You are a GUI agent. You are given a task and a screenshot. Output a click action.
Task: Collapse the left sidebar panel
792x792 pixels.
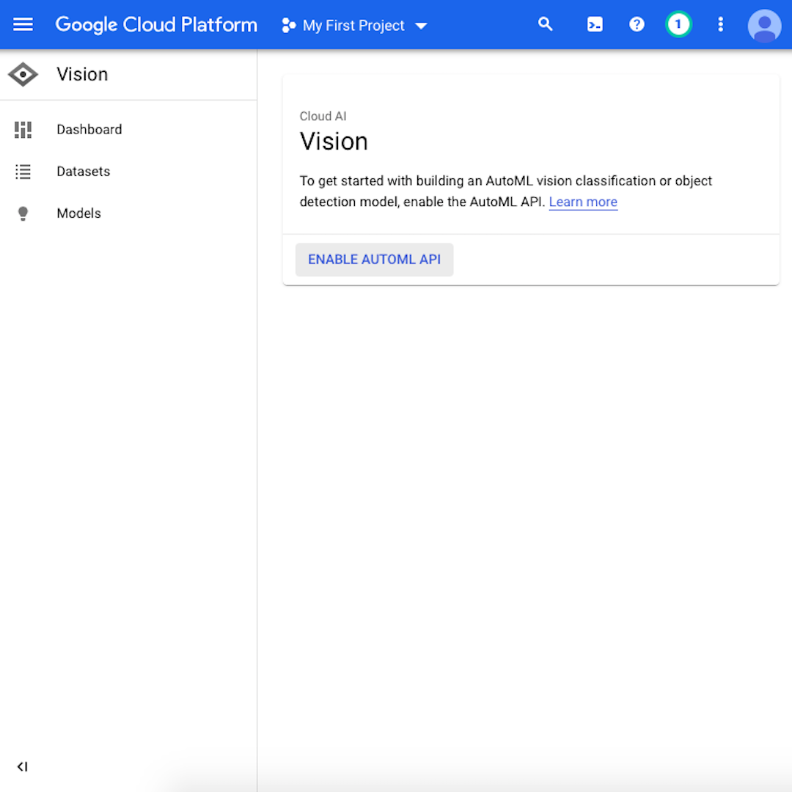click(22, 767)
